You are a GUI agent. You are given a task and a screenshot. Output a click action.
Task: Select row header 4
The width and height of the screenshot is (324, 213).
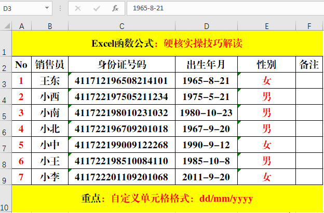click(x=6, y=96)
